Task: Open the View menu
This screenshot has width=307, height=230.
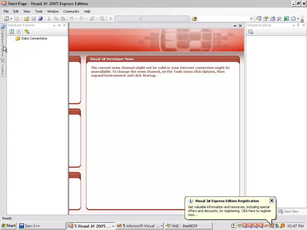Action: click(27, 11)
